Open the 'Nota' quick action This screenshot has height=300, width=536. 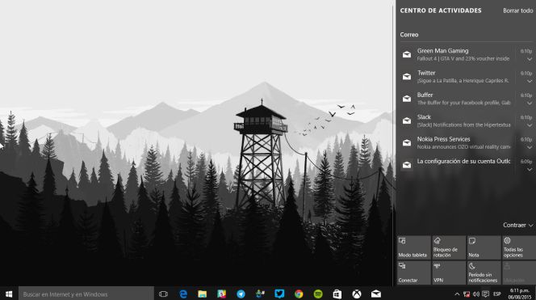(x=484, y=247)
